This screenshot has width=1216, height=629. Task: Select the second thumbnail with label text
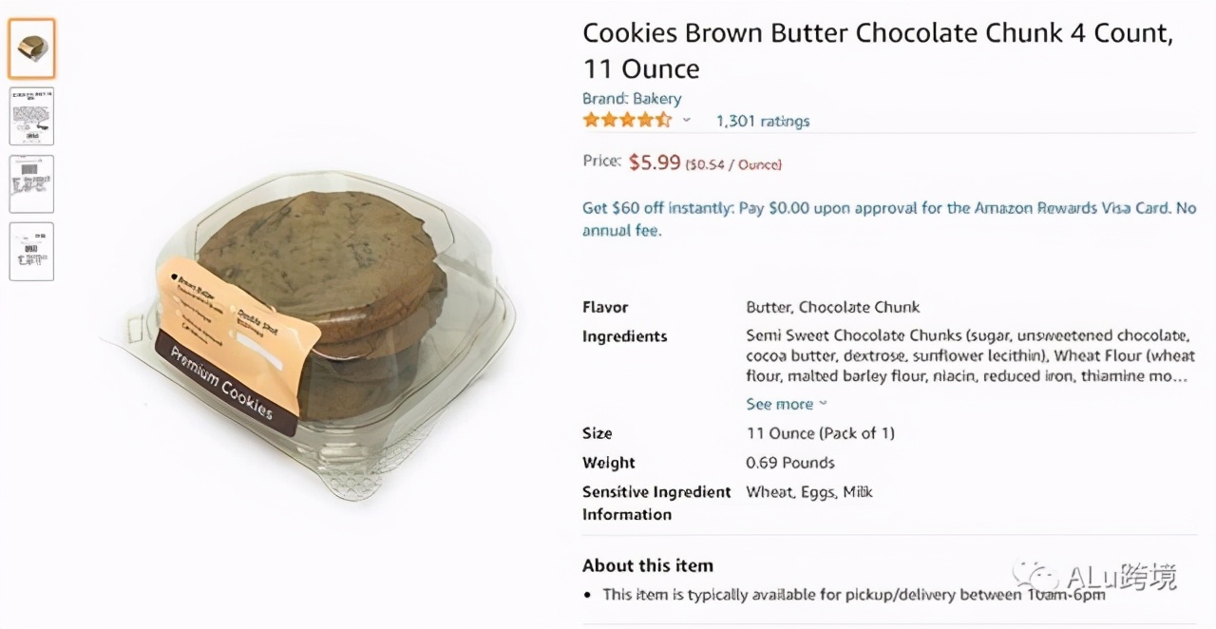coord(31,116)
